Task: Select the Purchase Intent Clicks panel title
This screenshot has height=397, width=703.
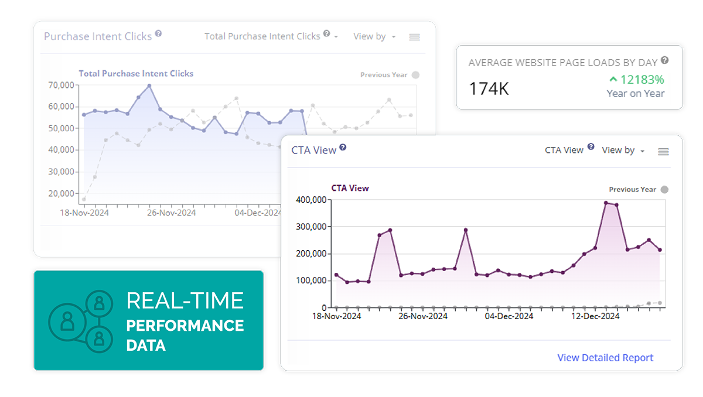Action: click(97, 36)
